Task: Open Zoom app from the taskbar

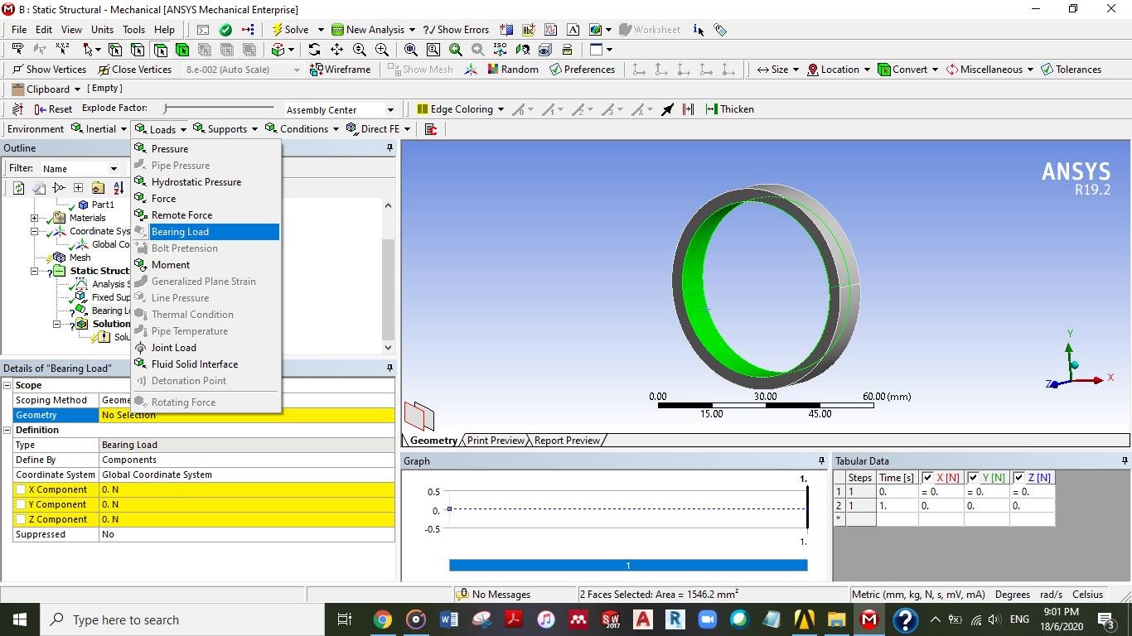Action: [707, 619]
